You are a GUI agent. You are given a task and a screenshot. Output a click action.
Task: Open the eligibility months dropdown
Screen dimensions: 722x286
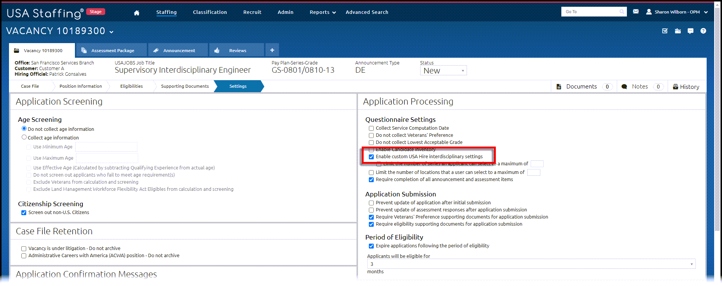pyautogui.click(x=531, y=264)
